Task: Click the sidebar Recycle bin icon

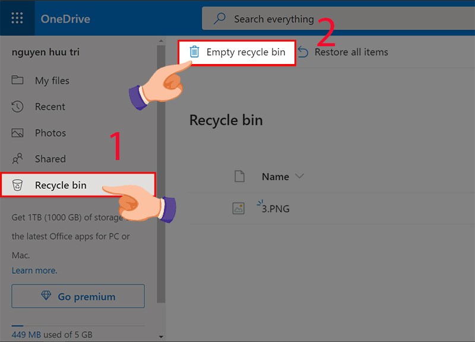Action: (17, 185)
